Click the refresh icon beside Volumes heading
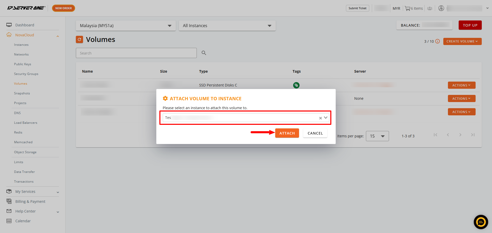 coord(79,39)
